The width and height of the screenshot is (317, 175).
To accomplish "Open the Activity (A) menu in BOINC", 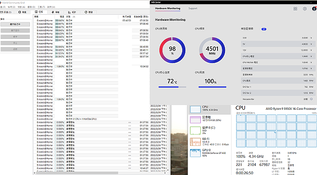I will coord(21,7).
